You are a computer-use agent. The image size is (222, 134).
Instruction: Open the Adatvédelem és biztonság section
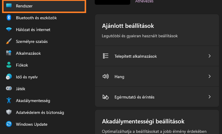point(40,112)
